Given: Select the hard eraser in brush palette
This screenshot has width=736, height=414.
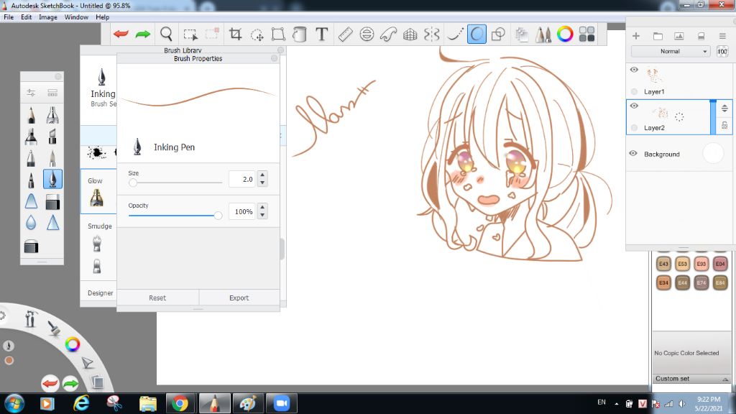Looking at the screenshot, I should pos(52,202).
